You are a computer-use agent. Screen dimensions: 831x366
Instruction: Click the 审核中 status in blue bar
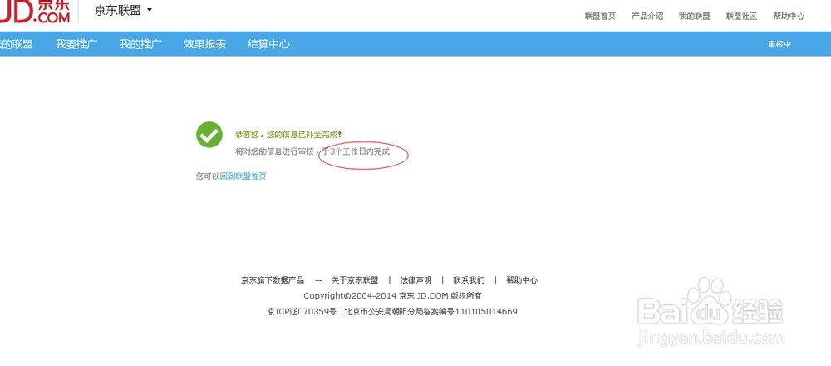point(779,45)
